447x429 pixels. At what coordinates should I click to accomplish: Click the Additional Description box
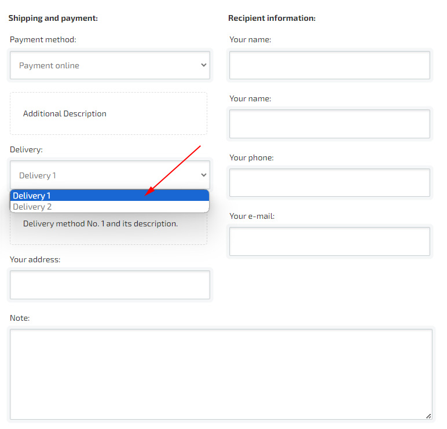pos(108,113)
